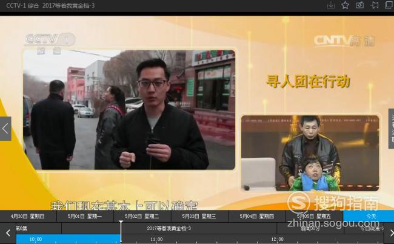Open mini window mode icon
The image size is (394, 244).
click(389, 5)
